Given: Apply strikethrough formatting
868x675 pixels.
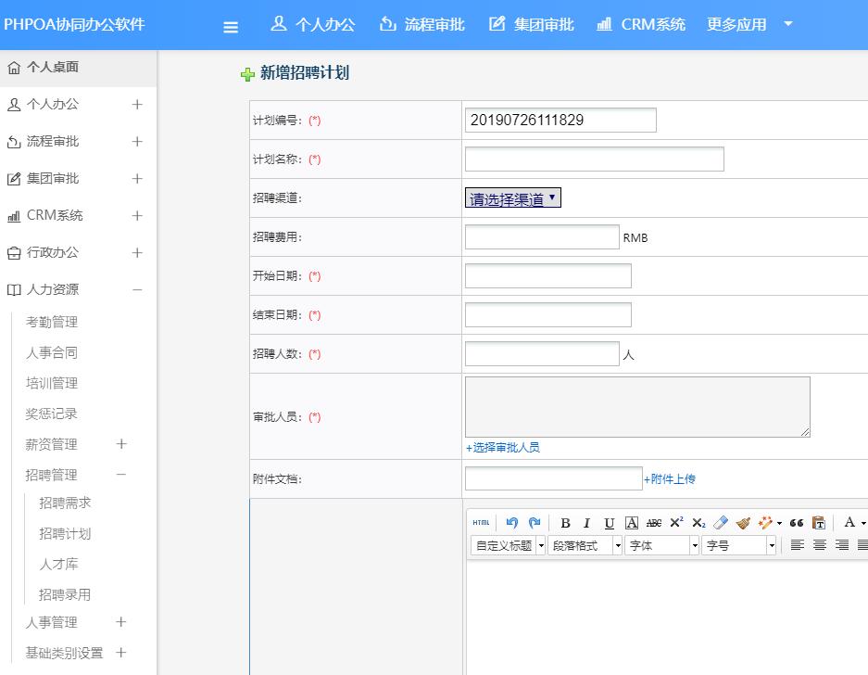Looking at the screenshot, I should coord(654,522).
